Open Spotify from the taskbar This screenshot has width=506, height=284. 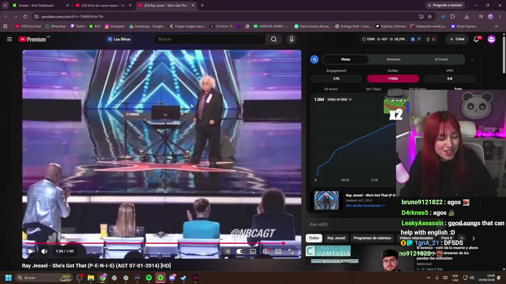point(149,278)
